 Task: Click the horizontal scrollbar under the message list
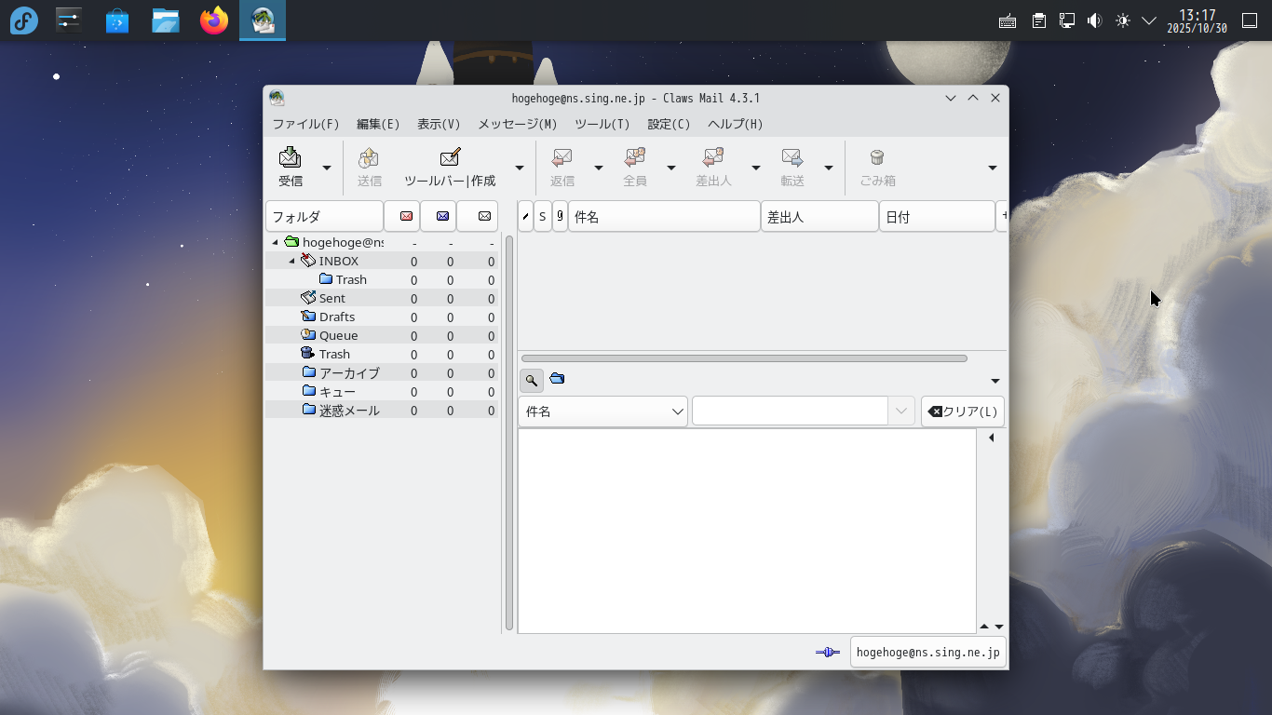point(744,358)
